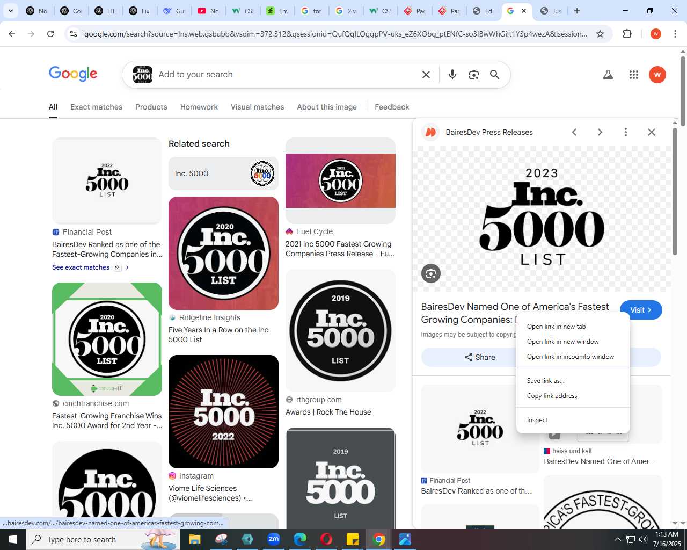Open Inc. 5000 related search chip
687x550 pixels.
point(223,173)
